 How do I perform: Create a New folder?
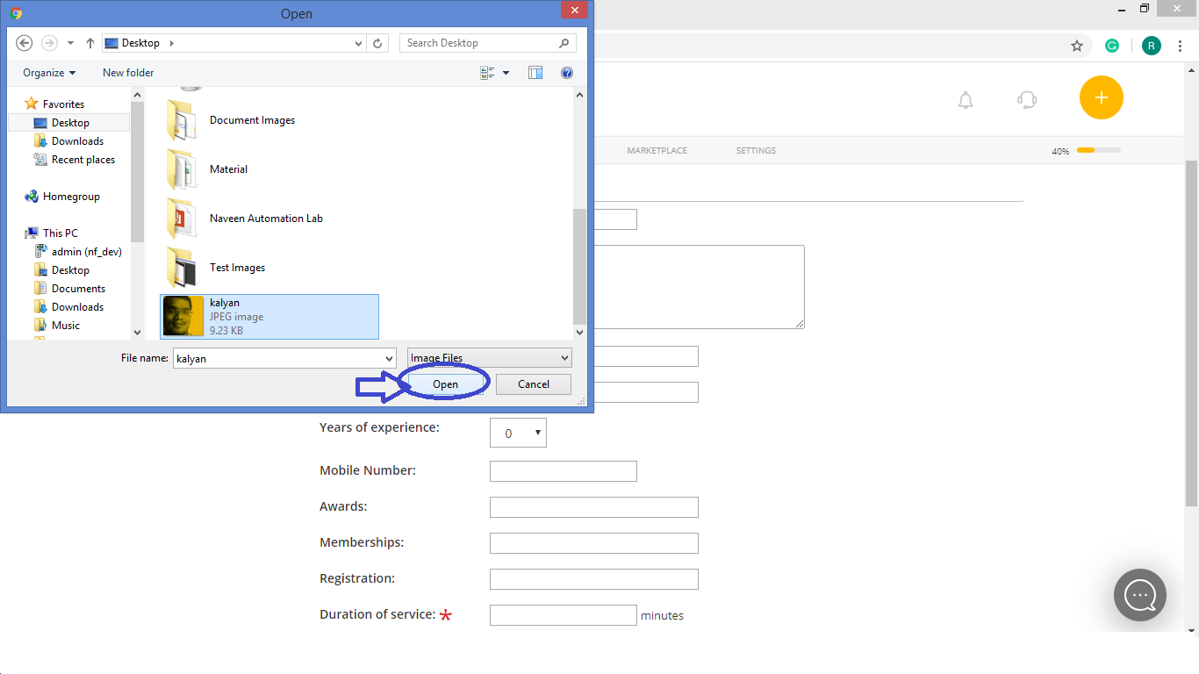click(127, 72)
